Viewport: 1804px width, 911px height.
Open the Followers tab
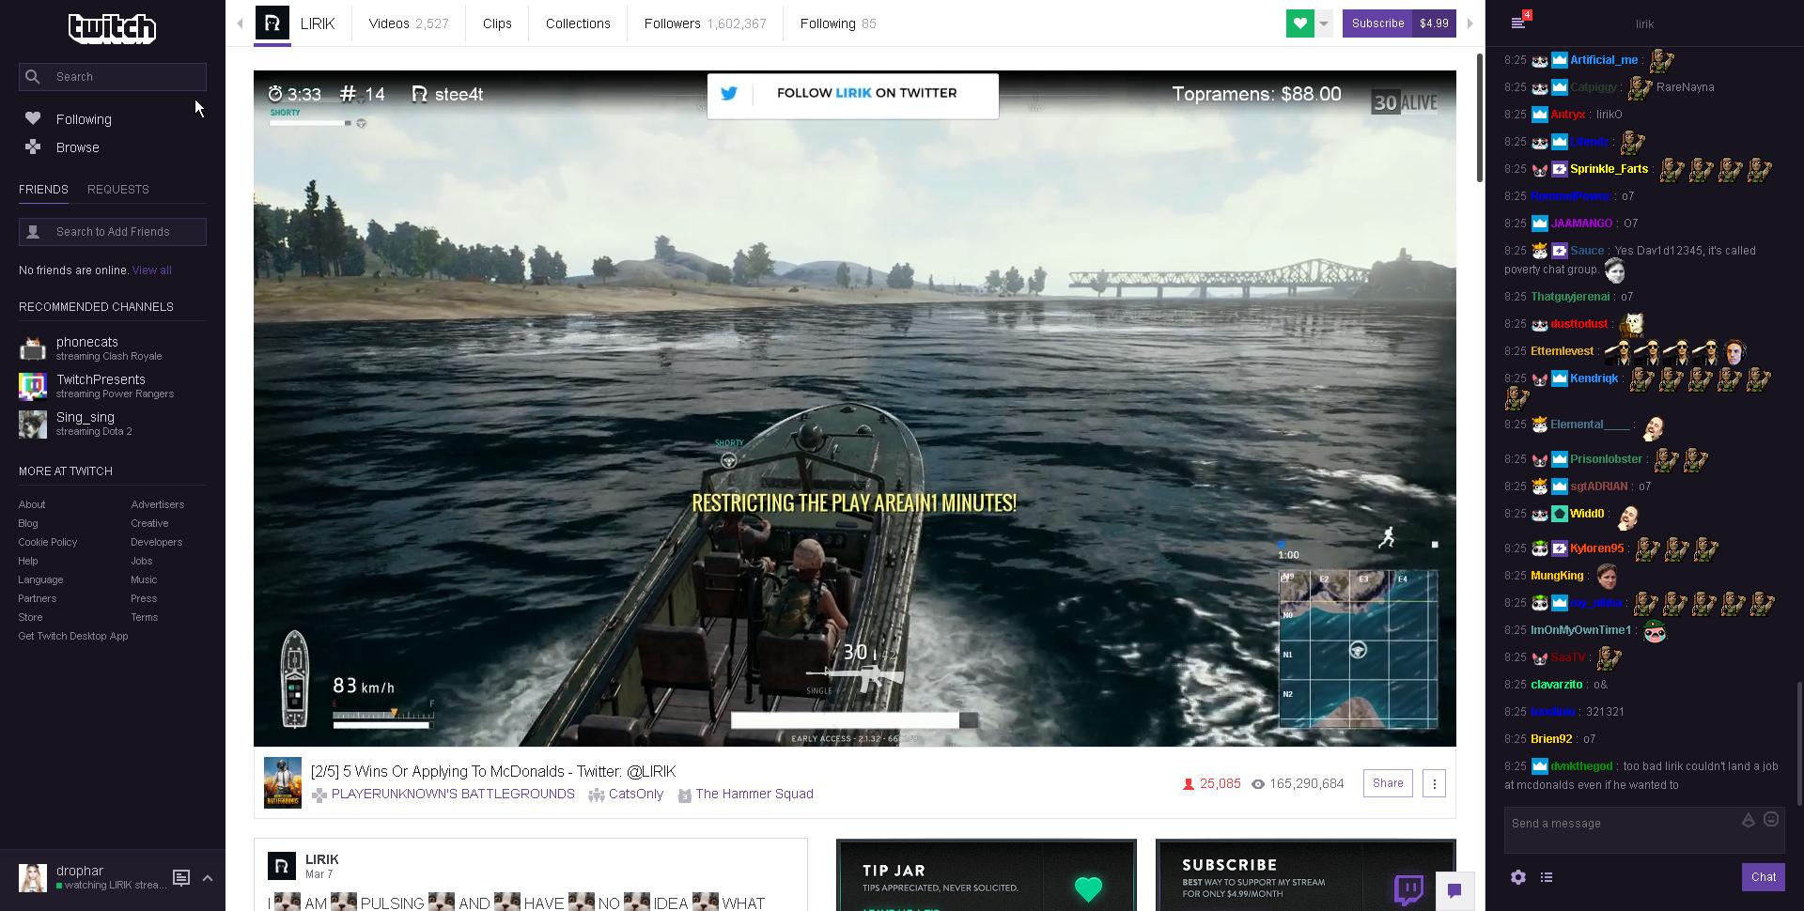(705, 23)
